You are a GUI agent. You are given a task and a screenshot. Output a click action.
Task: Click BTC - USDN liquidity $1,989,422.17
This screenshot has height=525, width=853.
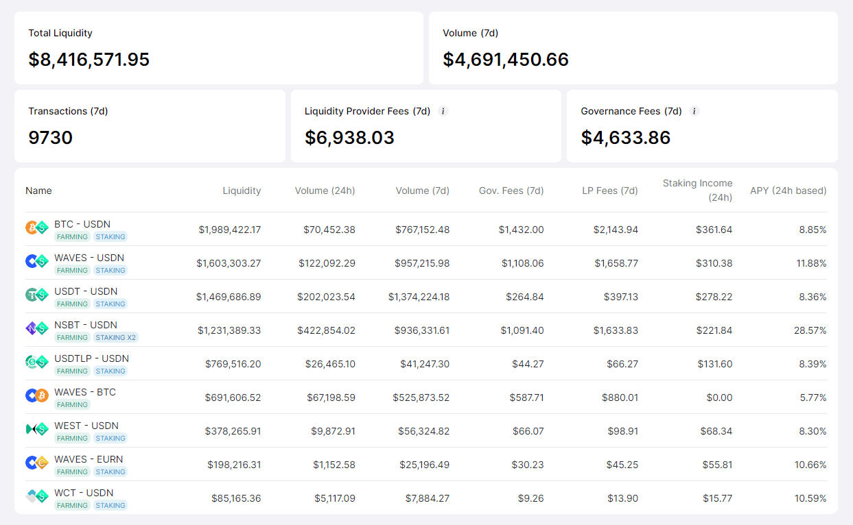click(x=230, y=230)
